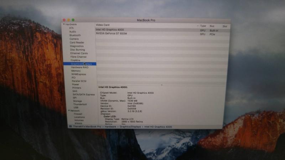
Task: Select Power in the sidebar
Action: 76,84
